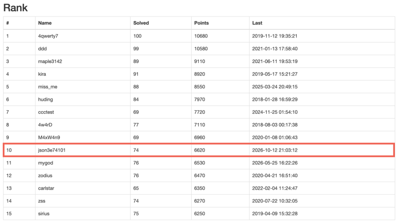
Task: Click the points value 6270
Action: (199, 201)
